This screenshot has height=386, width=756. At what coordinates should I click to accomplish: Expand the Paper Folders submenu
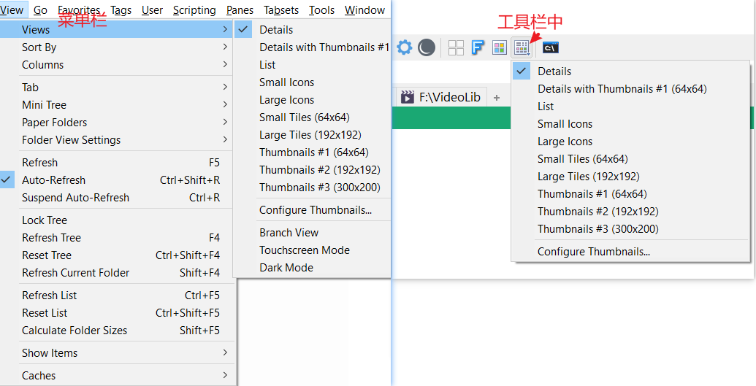pyautogui.click(x=116, y=123)
